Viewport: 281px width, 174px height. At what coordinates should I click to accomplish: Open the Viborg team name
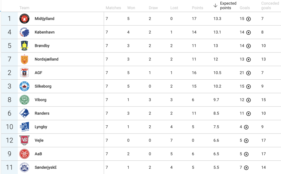pos(41,100)
